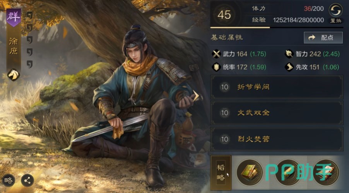Click the level 45 badge
The width and height of the screenshot is (349, 193).
click(224, 15)
